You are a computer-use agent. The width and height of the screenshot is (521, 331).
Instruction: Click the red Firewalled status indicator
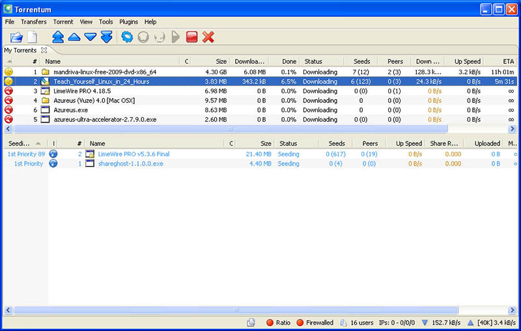point(300,323)
